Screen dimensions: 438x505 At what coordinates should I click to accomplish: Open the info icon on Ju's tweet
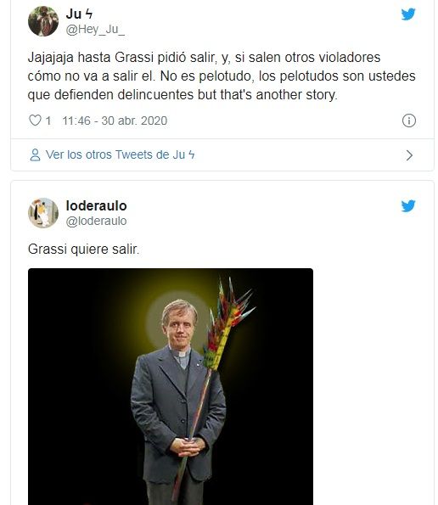[x=409, y=121]
